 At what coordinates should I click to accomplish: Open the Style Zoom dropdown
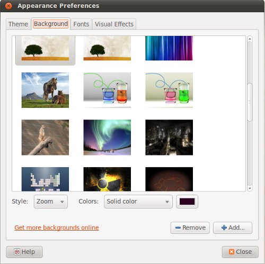[x=51, y=202]
